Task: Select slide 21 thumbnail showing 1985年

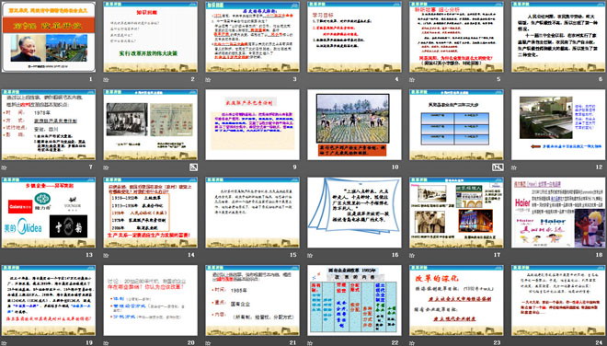Action: point(252,300)
